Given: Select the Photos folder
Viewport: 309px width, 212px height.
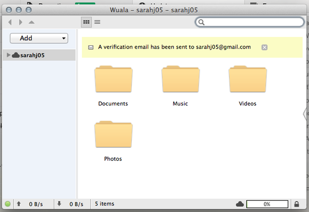Looking at the screenshot, I should [114, 134].
